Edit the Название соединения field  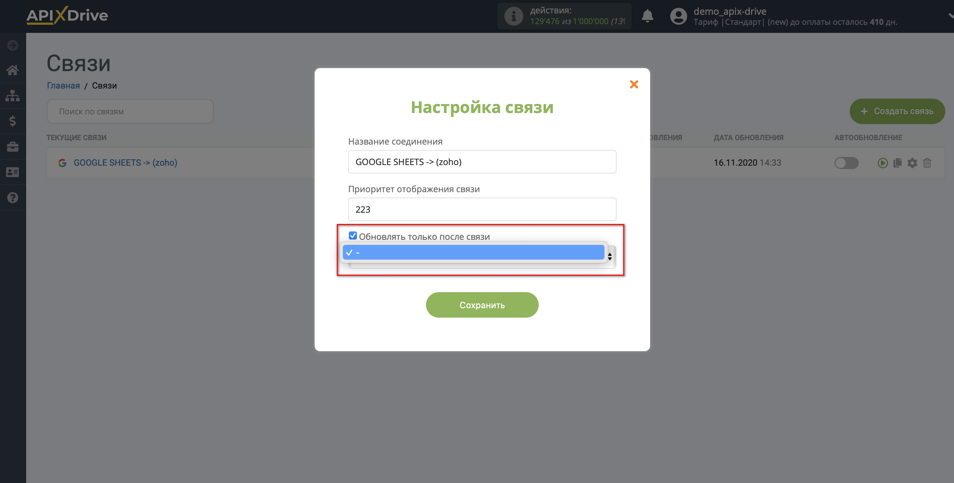482,162
